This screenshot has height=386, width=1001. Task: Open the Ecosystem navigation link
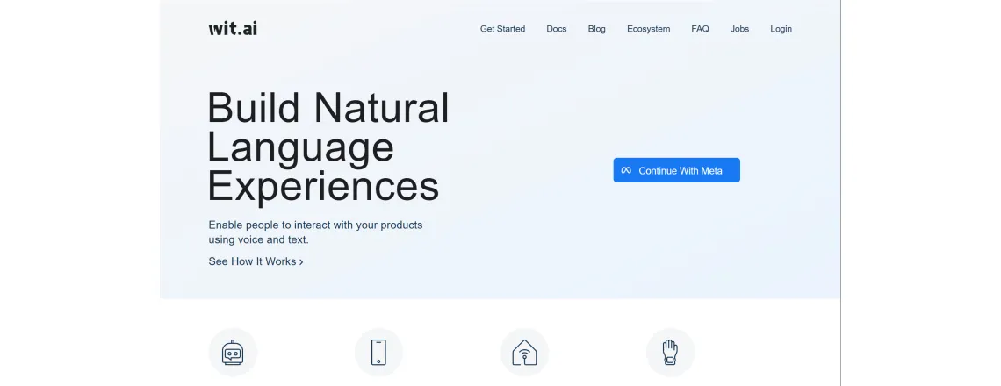tap(648, 29)
